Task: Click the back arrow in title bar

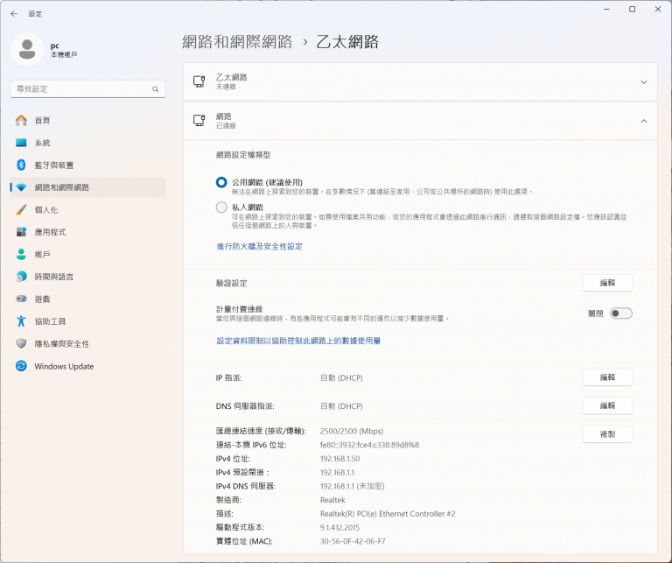Action: tap(13, 14)
